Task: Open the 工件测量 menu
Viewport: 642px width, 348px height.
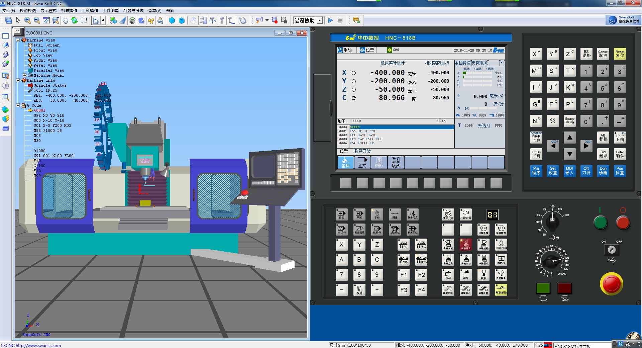Action: coord(110,11)
